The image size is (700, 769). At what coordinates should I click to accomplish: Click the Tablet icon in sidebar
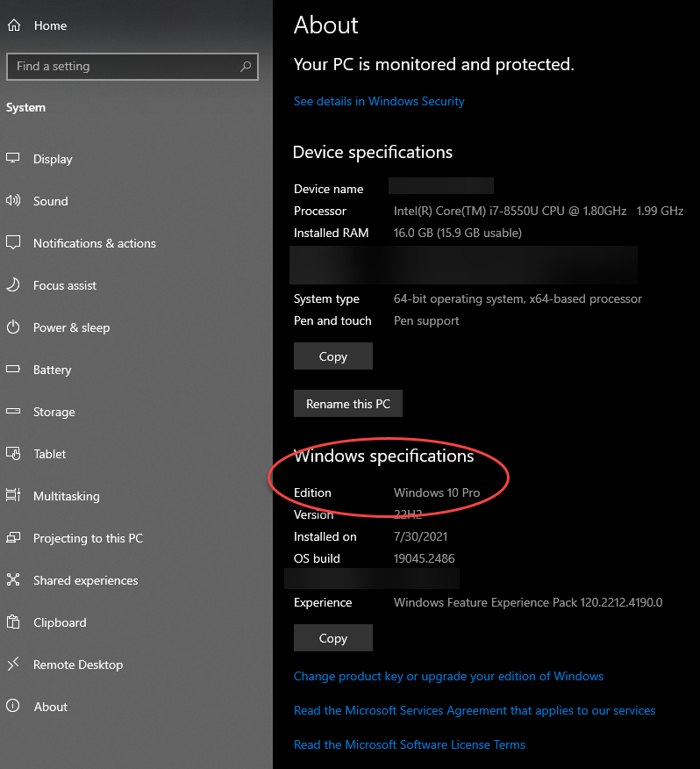(13, 453)
